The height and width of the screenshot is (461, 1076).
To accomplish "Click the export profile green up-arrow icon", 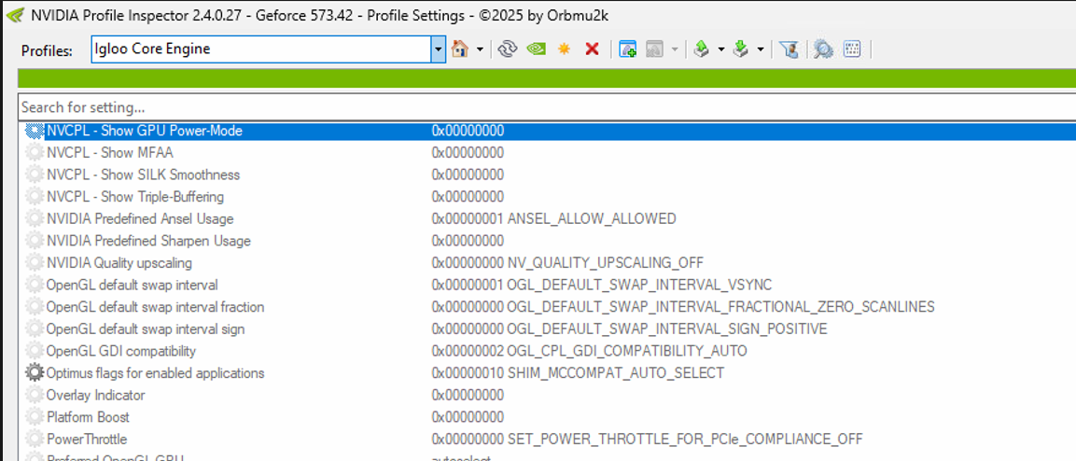I will [703, 49].
